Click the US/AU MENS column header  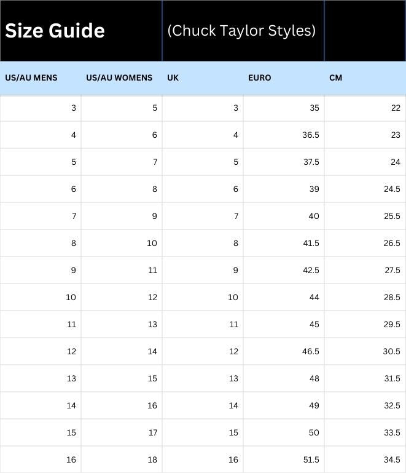point(31,78)
